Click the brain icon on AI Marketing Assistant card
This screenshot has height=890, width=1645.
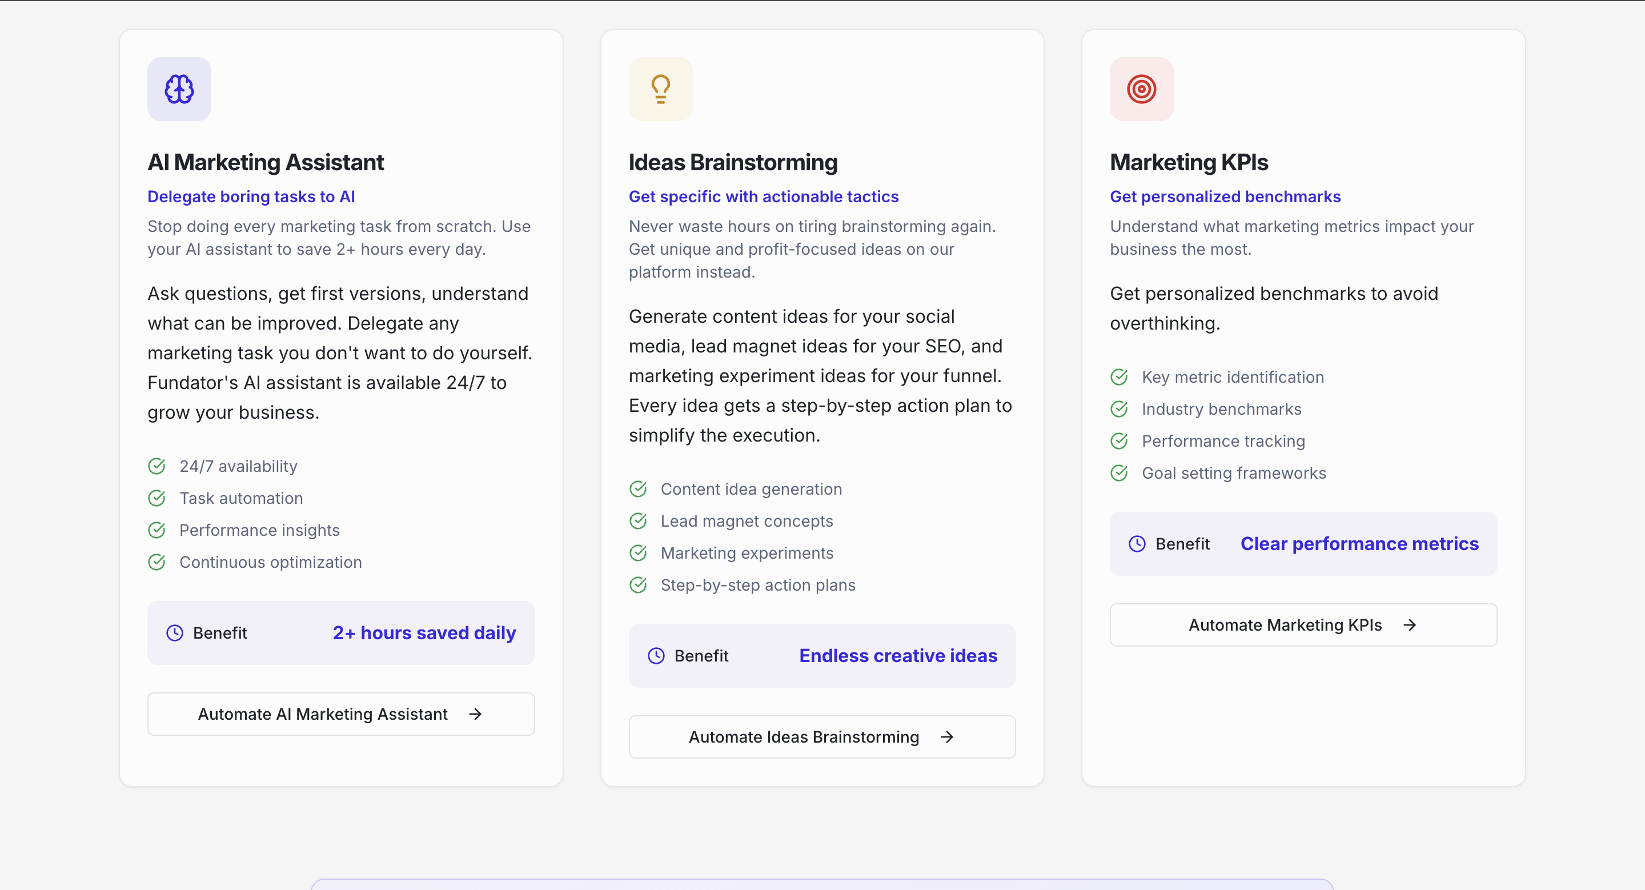click(179, 89)
